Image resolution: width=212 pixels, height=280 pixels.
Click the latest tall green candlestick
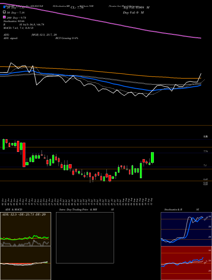[x=152, y=157]
